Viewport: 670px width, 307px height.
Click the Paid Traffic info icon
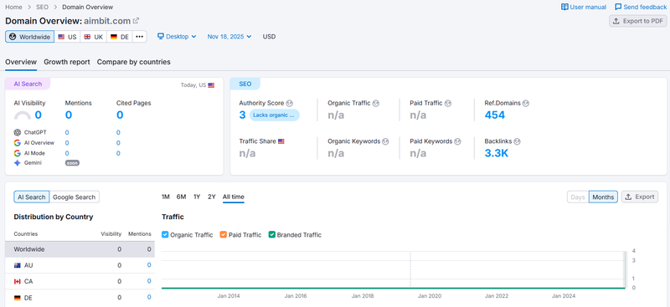448,103
